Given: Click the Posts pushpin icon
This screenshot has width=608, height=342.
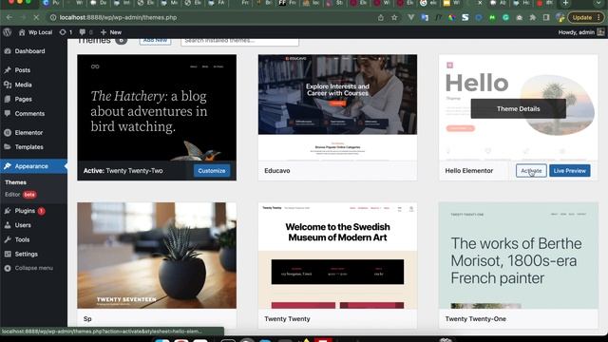Looking at the screenshot, I should click(8, 69).
